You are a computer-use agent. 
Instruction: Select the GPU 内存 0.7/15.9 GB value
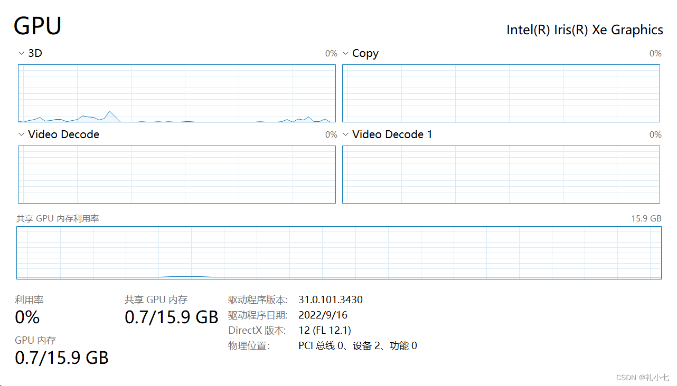click(x=61, y=358)
